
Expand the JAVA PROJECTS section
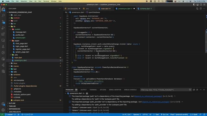pyautogui.click(x=15, y=112)
